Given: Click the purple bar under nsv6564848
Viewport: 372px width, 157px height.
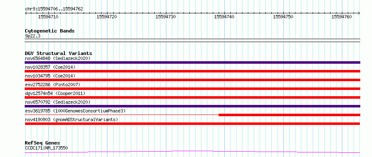Looking at the screenshot, I should pyautogui.click(x=192, y=62).
